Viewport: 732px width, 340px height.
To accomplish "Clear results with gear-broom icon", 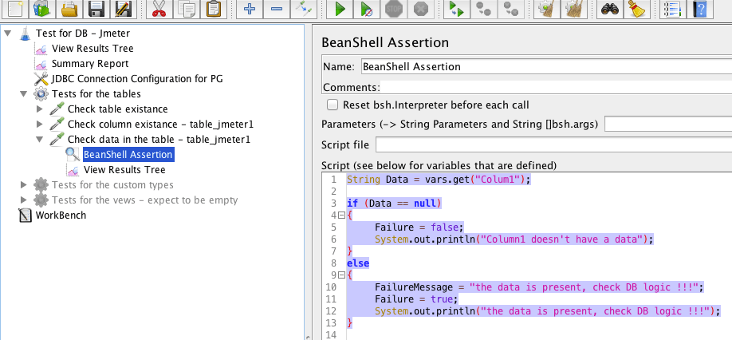I will (547, 9).
